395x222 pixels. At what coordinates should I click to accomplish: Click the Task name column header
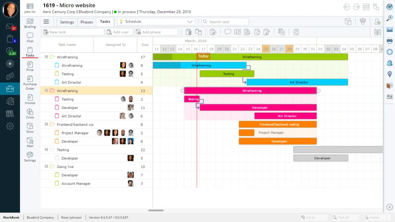67,45
